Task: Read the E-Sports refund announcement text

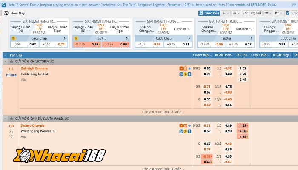Action: click(x=143, y=5)
